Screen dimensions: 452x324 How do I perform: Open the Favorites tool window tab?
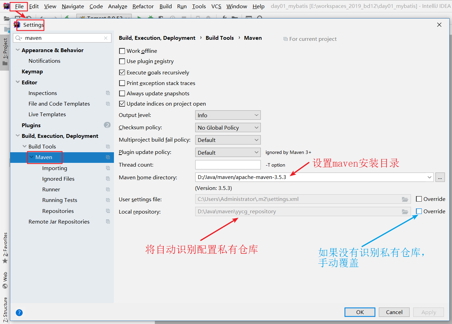click(5, 248)
